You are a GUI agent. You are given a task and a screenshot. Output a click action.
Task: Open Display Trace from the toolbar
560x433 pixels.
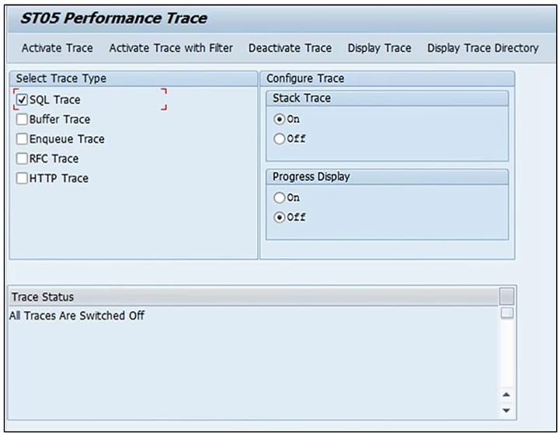[379, 48]
